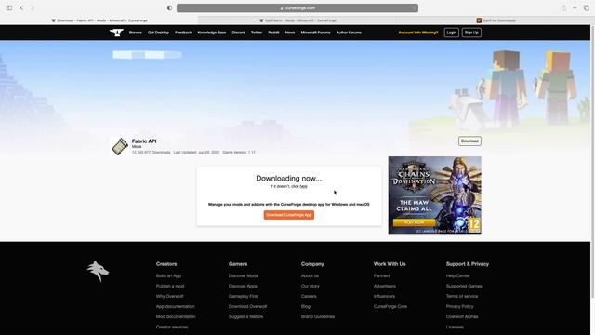The image size is (595, 335).
Task: Open Feedback in the navigation bar
Action: [183, 33]
